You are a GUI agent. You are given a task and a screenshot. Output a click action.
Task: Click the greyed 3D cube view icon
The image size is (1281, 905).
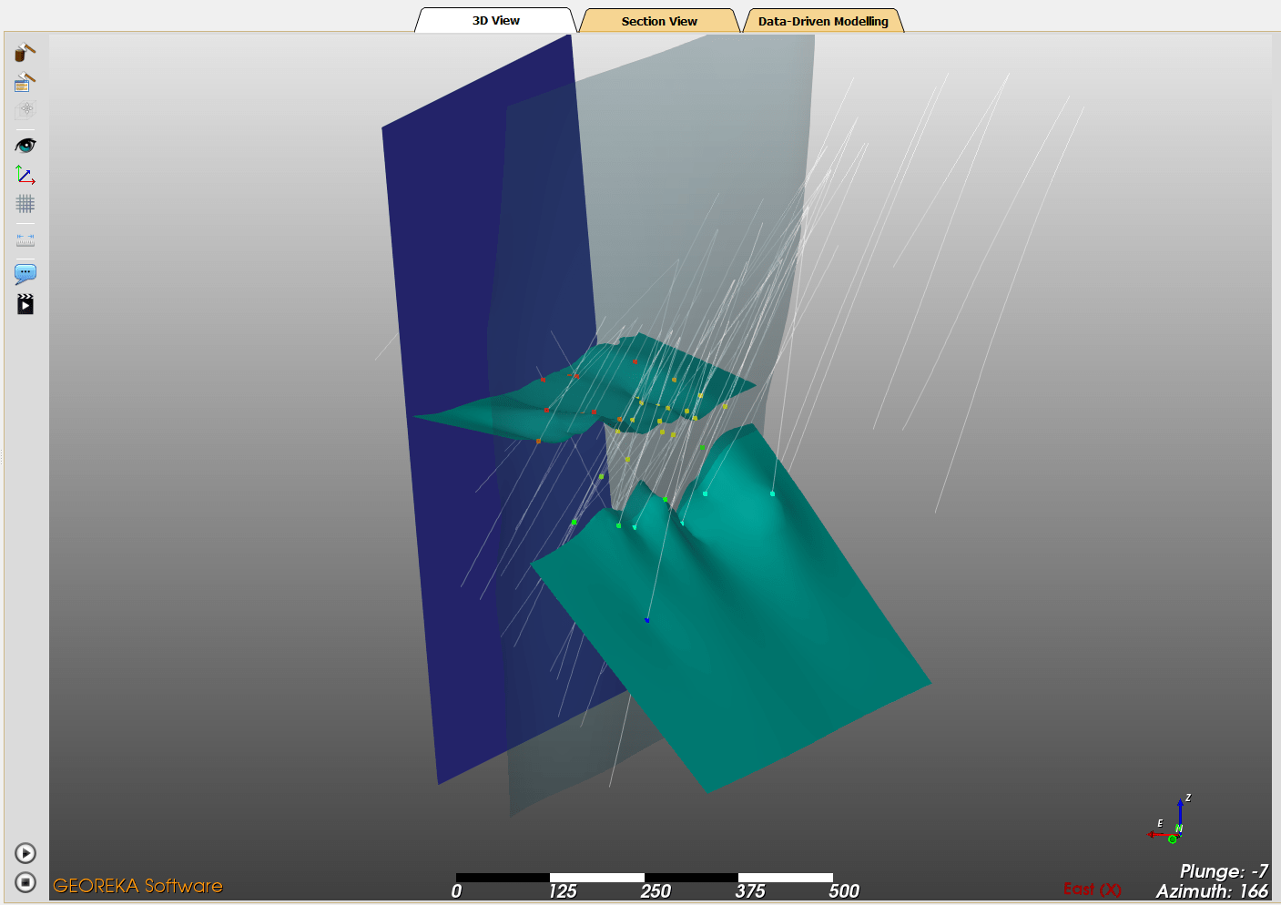25,110
